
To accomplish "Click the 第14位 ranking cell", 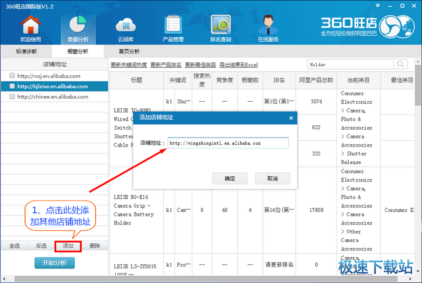I will (x=279, y=210).
